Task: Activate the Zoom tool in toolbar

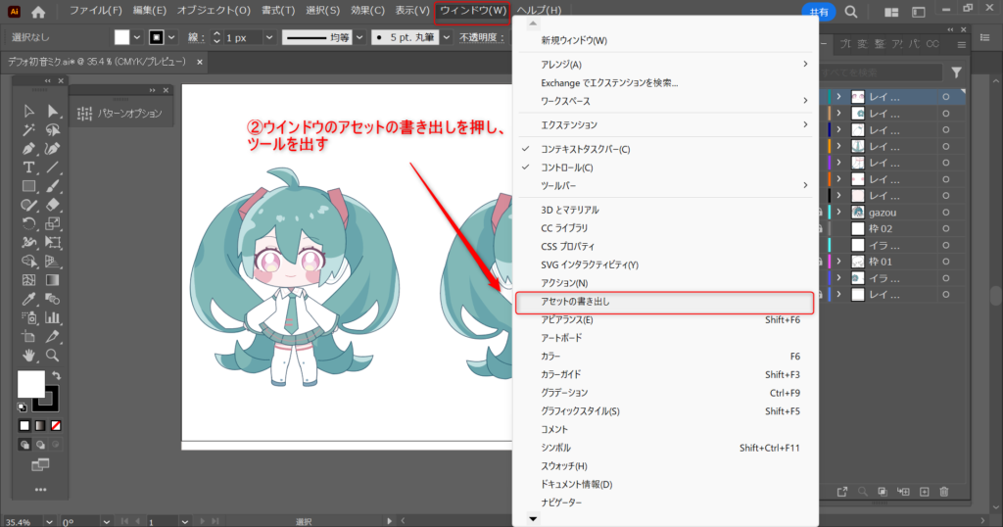Action: click(x=53, y=355)
